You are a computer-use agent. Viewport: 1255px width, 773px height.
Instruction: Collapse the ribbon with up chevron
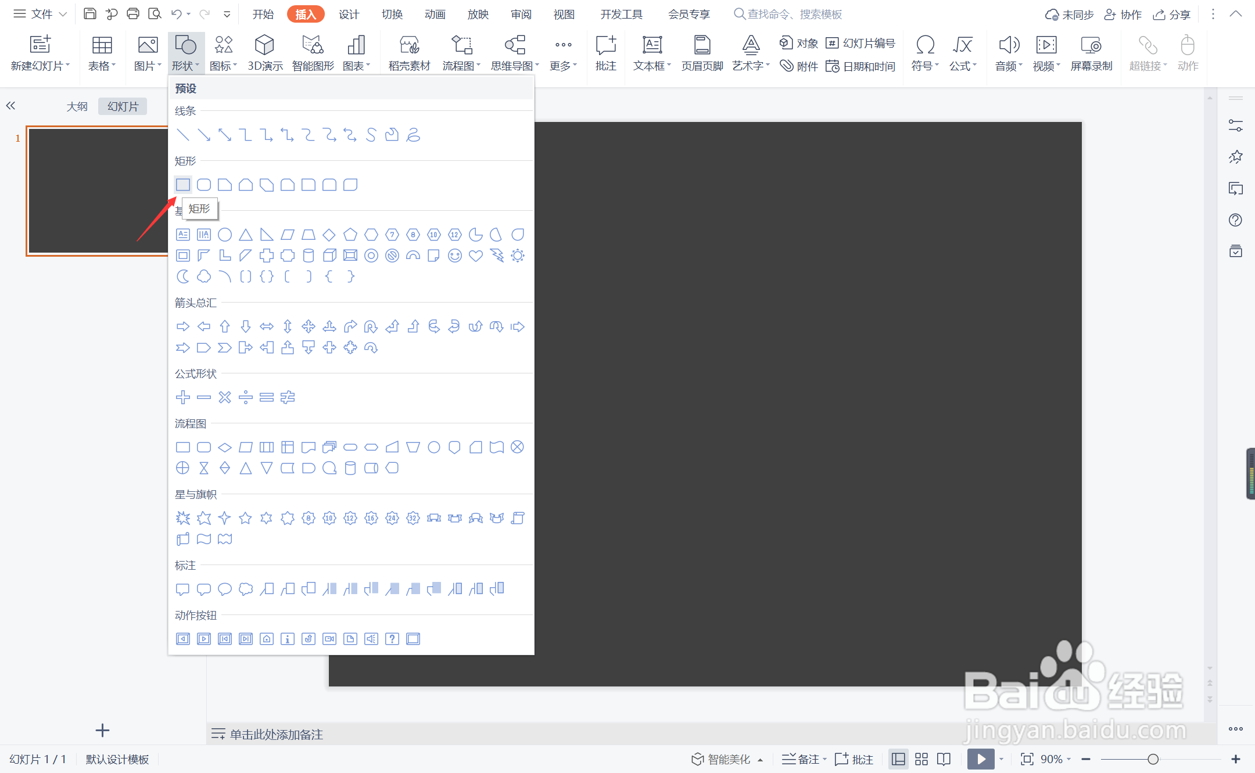click(x=1236, y=14)
